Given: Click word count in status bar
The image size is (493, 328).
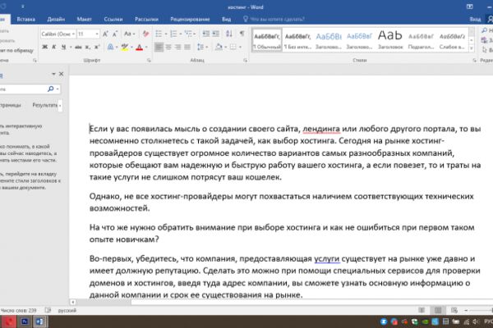Looking at the screenshot, I should tap(18, 311).
